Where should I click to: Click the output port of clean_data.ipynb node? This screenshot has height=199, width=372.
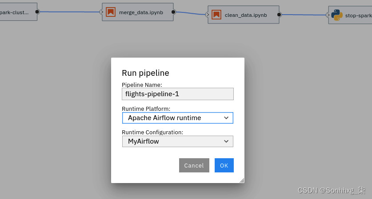[x=279, y=15]
